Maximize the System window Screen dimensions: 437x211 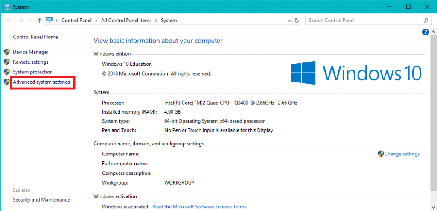pos(408,7)
